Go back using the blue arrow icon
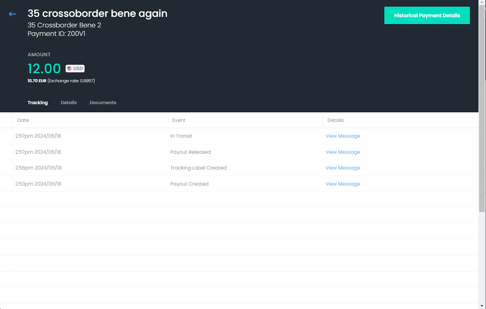Viewport: 486px width, 309px height. pos(13,14)
